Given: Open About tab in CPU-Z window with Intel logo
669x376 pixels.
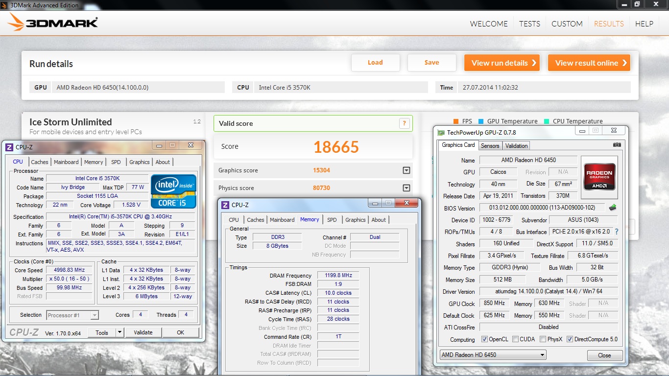Looking at the screenshot, I should tap(163, 162).
